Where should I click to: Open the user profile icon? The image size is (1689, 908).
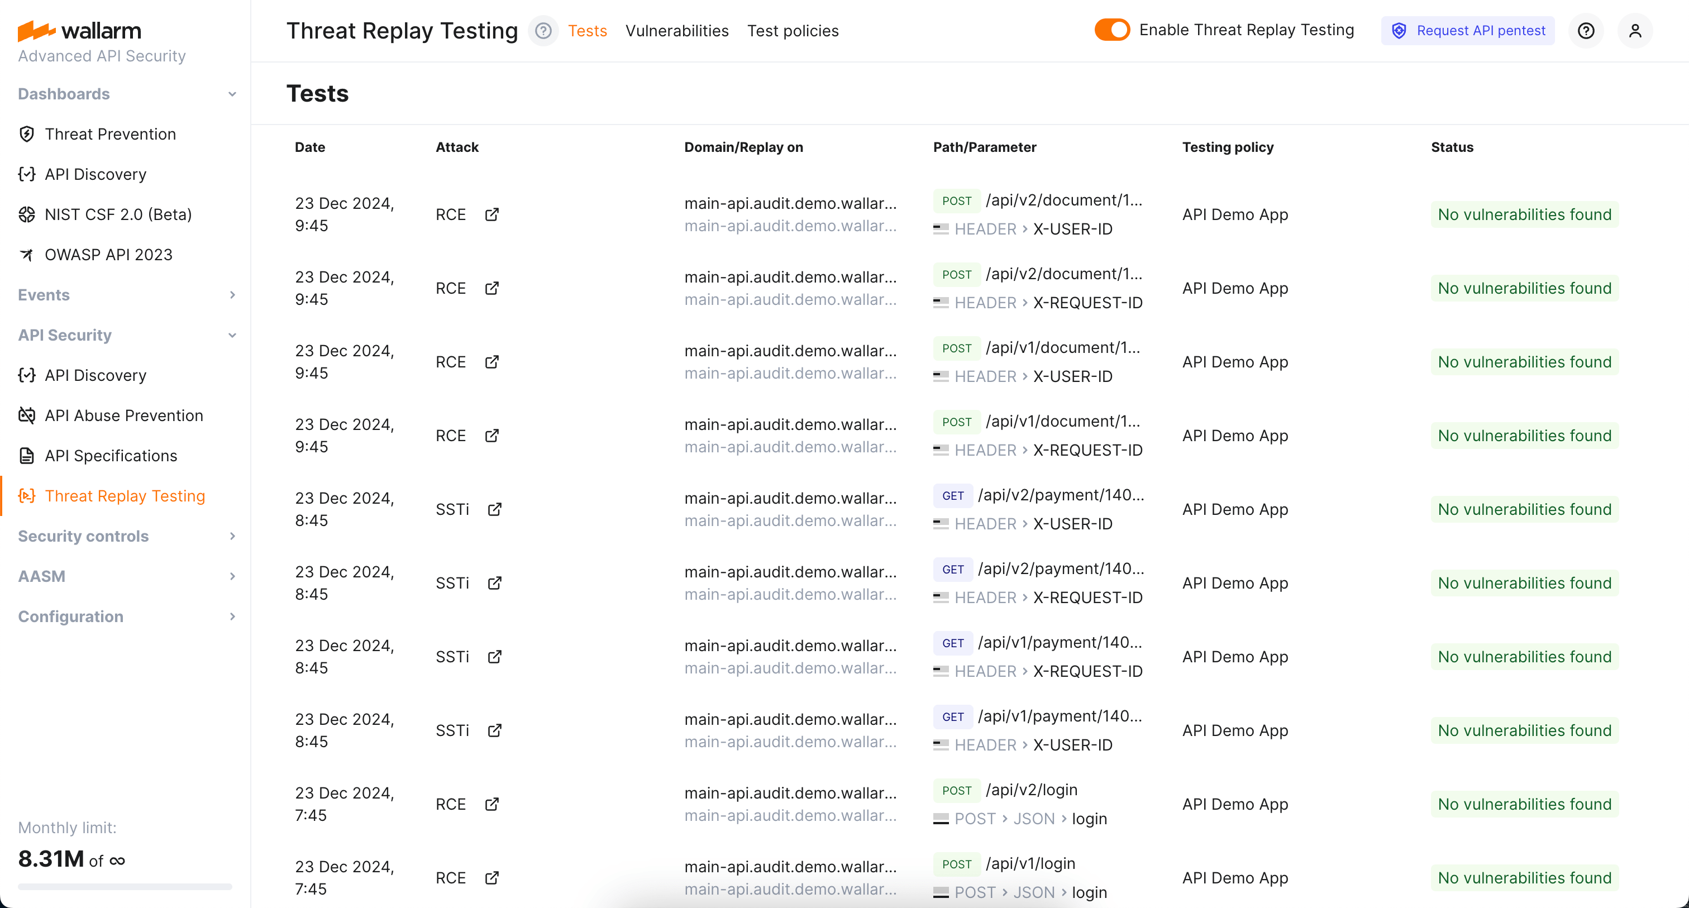pyautogui.click(x=1635, y=31)
